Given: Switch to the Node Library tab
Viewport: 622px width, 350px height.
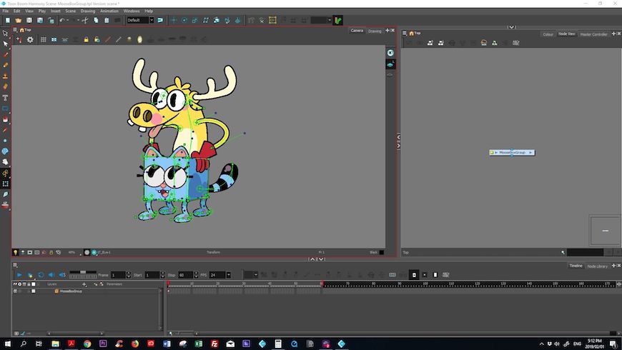Looking at the screenshot, I should click(598, 266).
